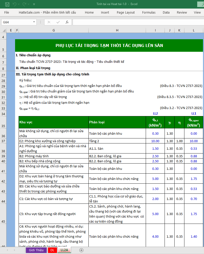Click the Select All corner triangle

(x=4, y=30)
